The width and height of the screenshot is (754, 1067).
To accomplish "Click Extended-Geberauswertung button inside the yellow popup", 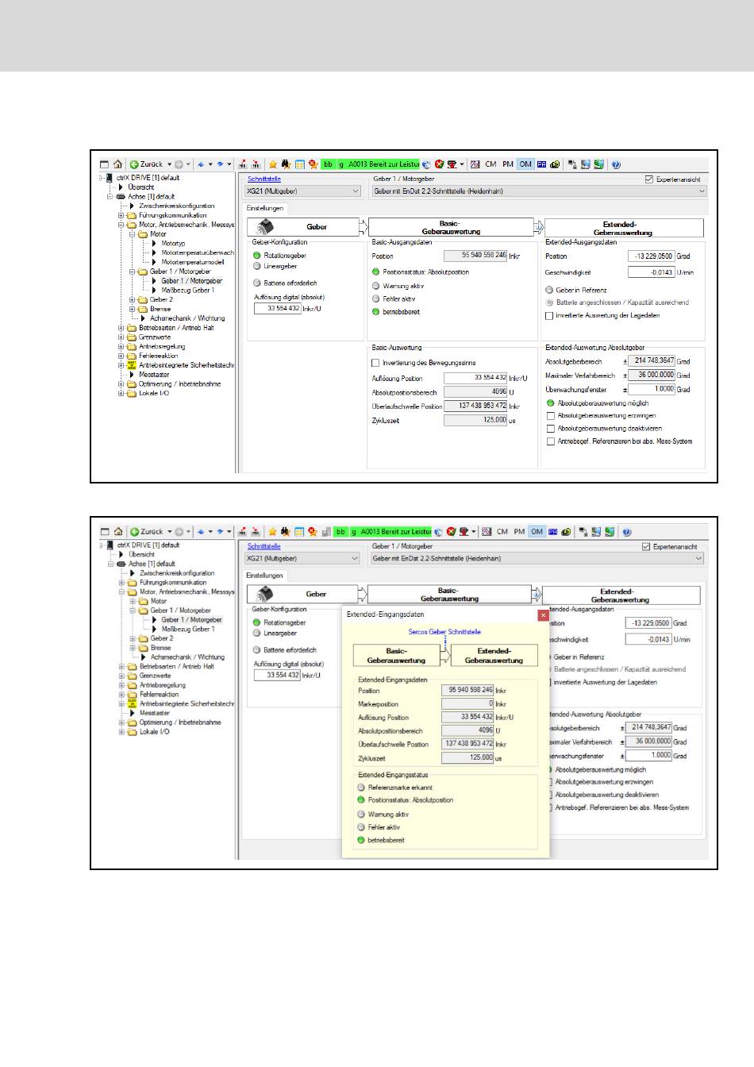I will (494, 656).
